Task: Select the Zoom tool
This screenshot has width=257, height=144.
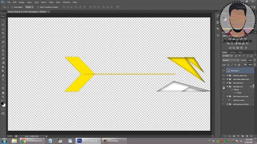Action: (3, 97)
